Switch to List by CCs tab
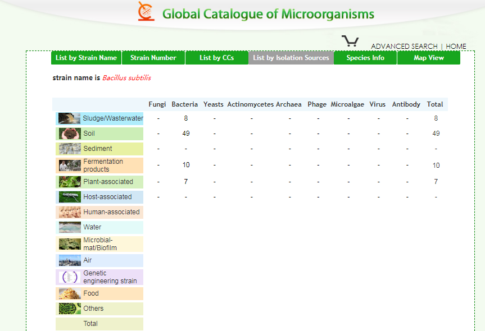The height and width of the screenshot is (331, 485). coord(216,58)
